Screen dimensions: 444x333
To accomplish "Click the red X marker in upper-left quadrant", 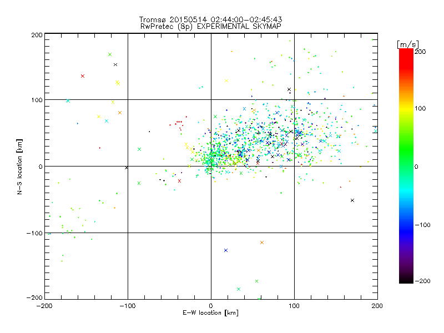I will [x=82, y=76].
